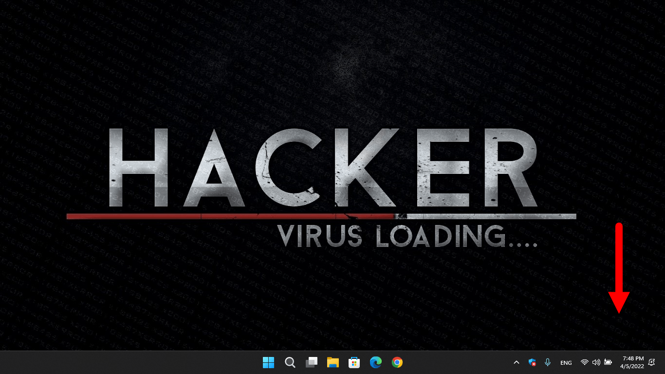Launch Microsoft Edge from the taskbar
This screenshot has width=665, height=374.
[376, 362]
